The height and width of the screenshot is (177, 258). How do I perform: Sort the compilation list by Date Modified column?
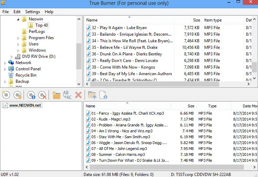click(x=244, y=106)
